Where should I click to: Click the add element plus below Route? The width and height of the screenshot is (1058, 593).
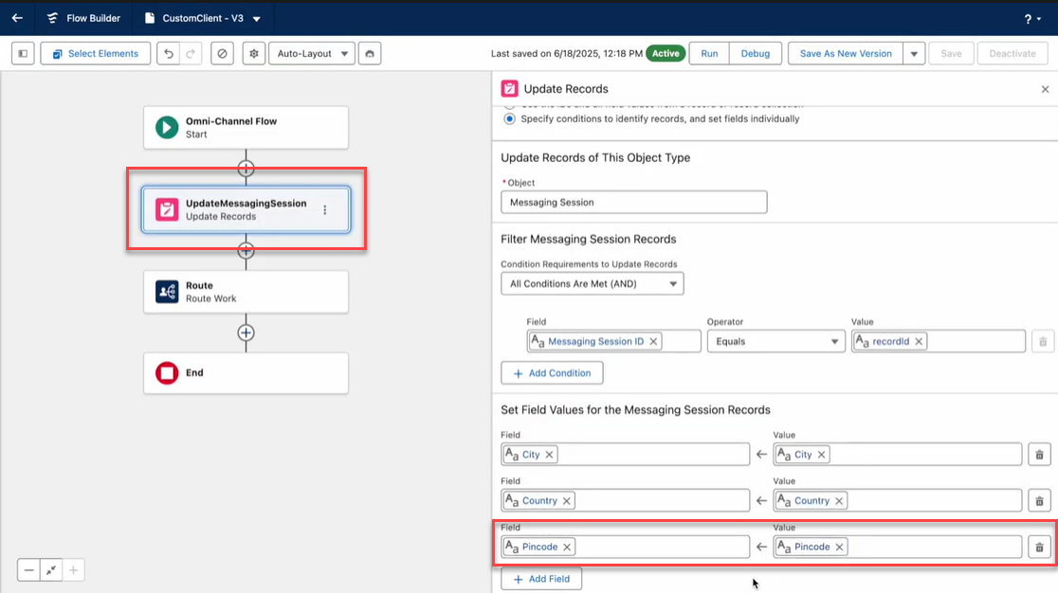(x=246, y=332)
